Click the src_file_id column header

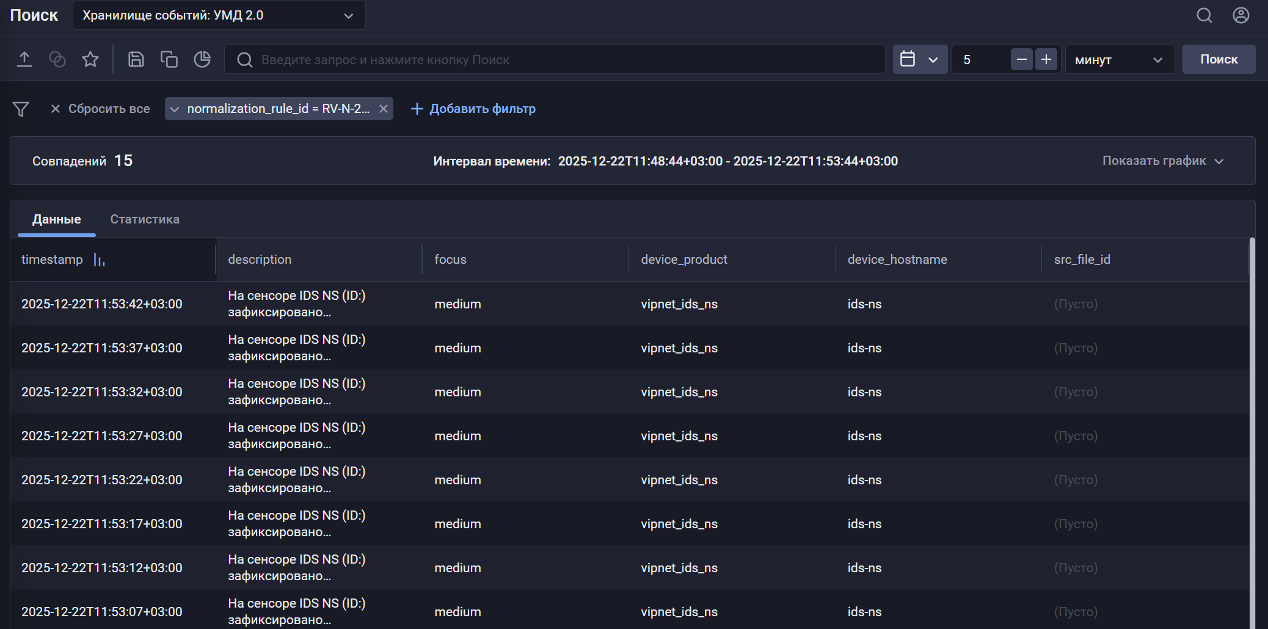click(1145, 260)
